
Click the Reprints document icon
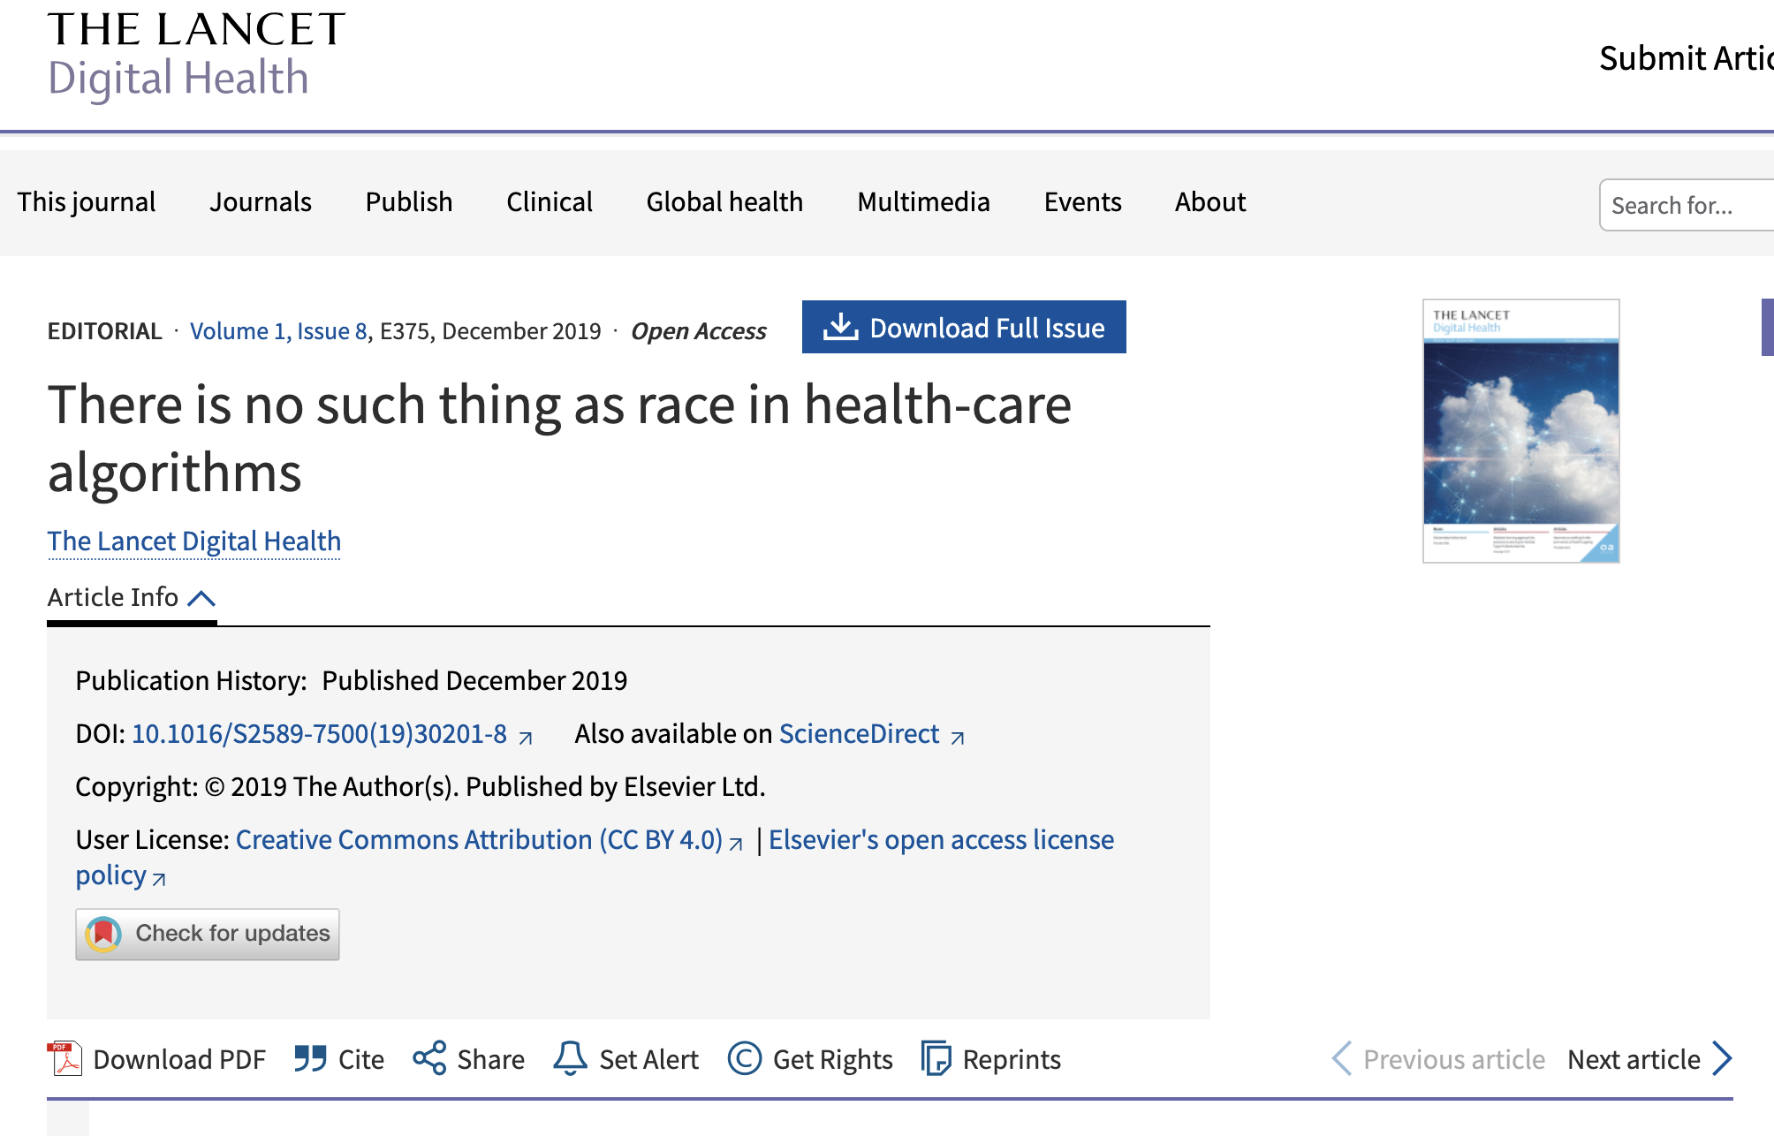[x=936, y=1058]
